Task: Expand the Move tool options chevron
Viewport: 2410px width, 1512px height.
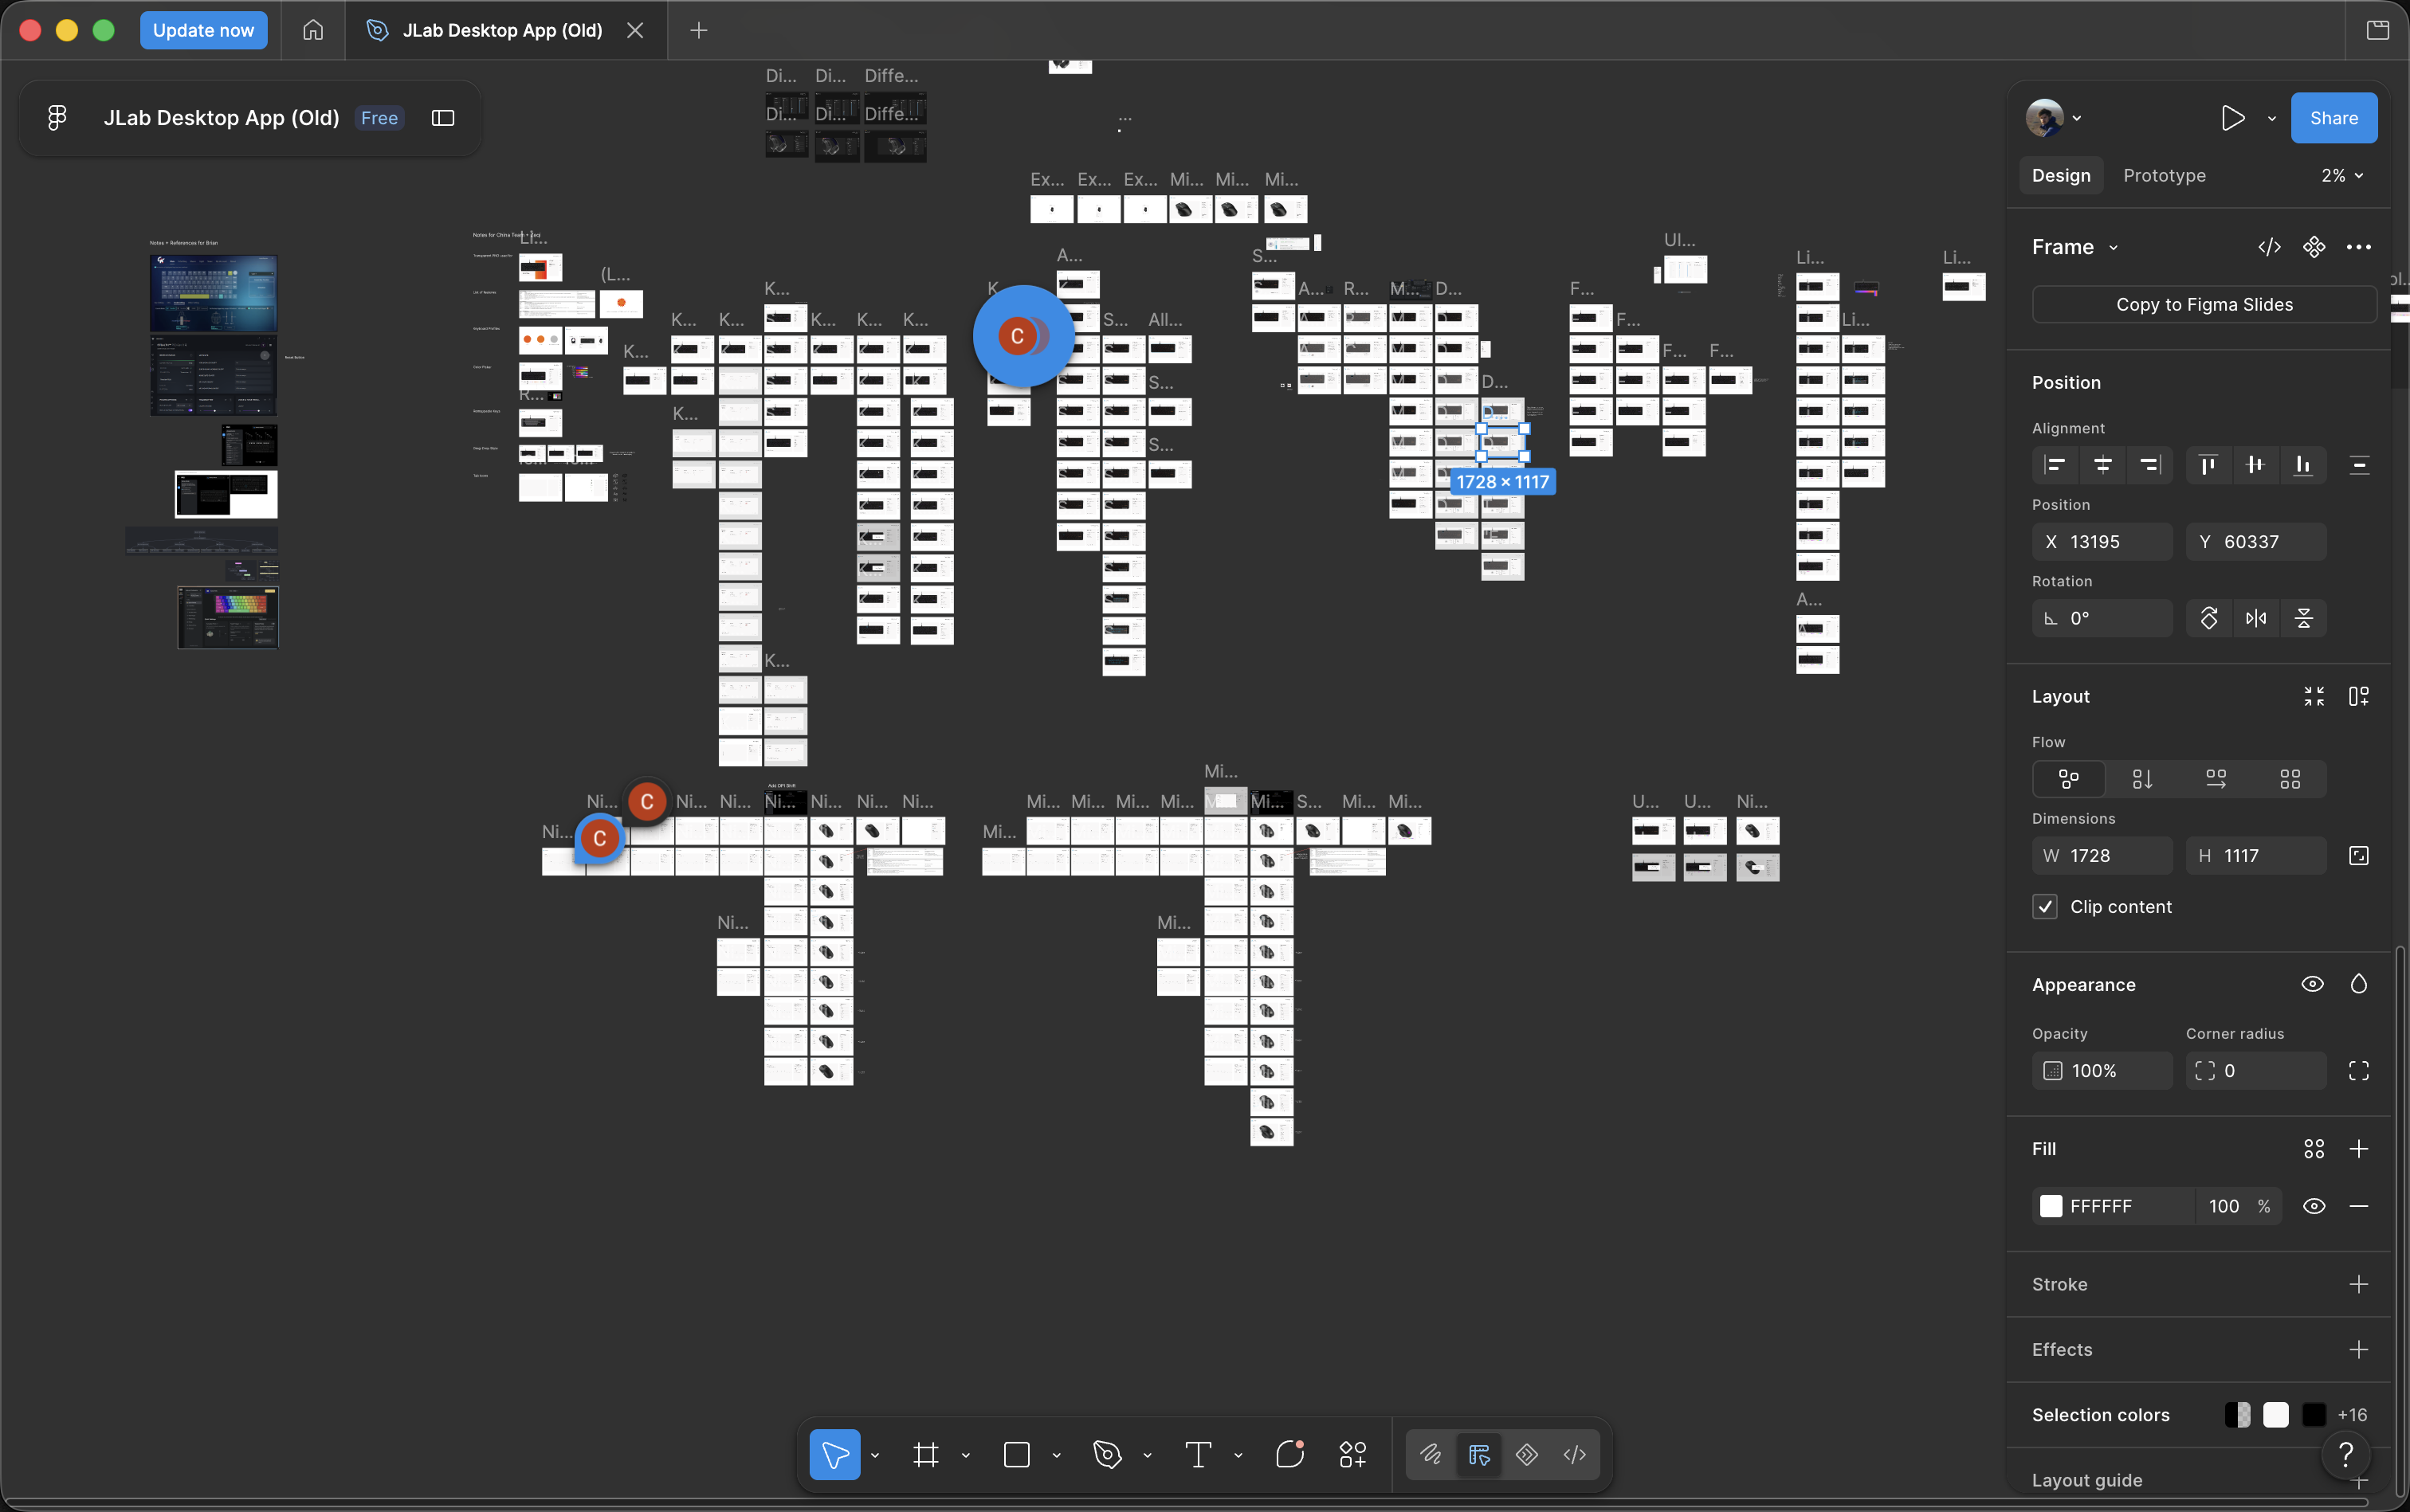Action: [x=875, y=1455]
